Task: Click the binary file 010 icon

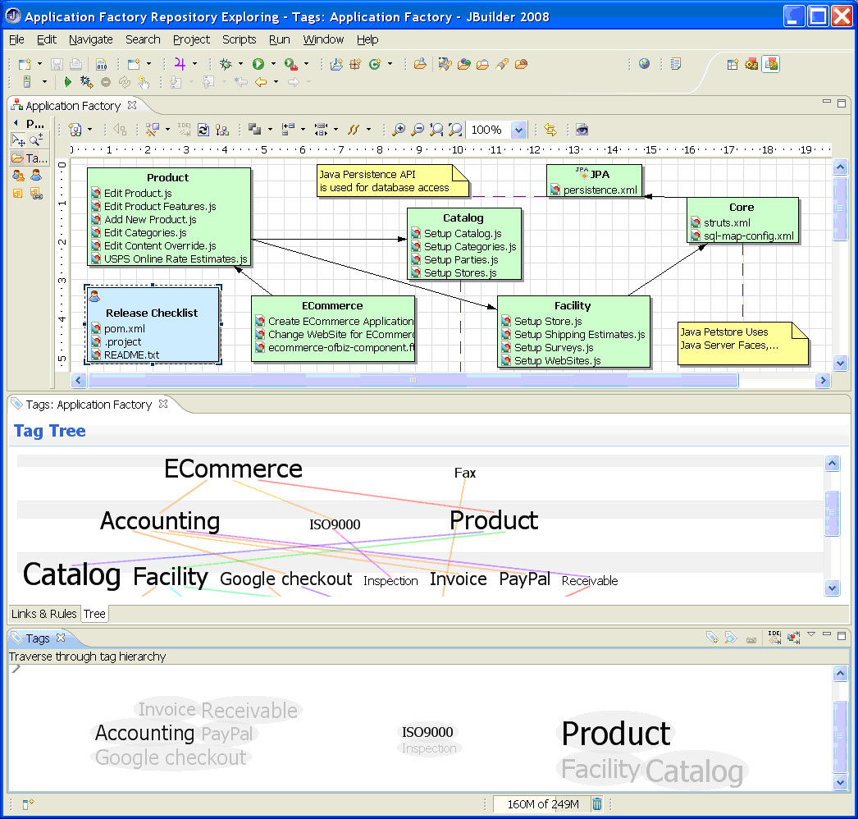Action: click(x=101, y=65)
